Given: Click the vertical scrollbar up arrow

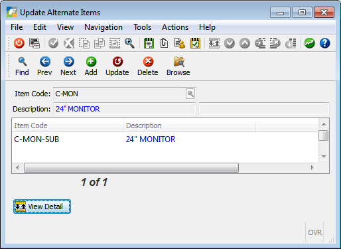Looking at the screenshot, I should pyautogui.click(x=324, y=124).
